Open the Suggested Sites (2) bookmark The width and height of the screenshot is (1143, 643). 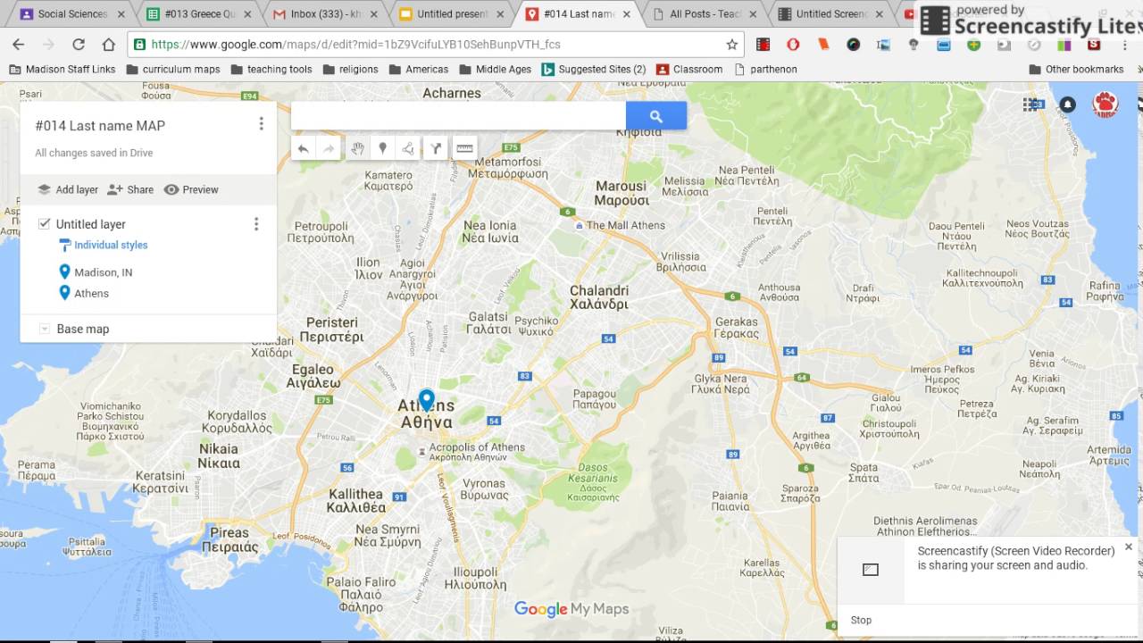(594, 69)
